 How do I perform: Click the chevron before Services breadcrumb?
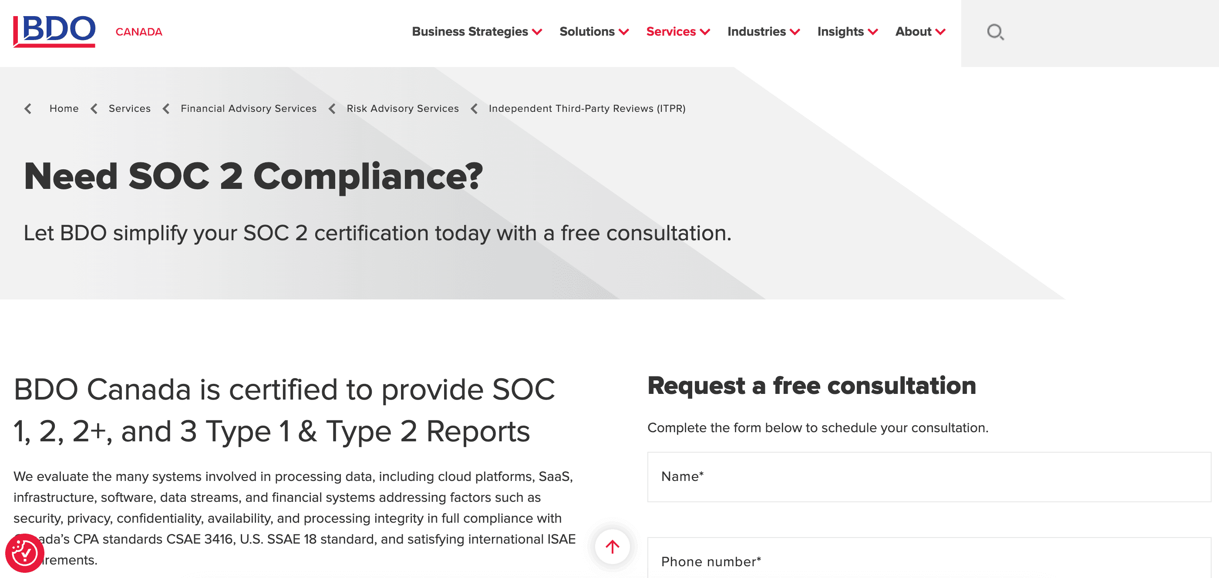pyautogui.click(x=94, y=108)
